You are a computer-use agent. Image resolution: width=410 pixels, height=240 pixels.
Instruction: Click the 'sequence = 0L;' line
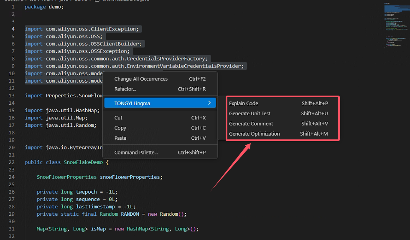click(x=77, y=199)
